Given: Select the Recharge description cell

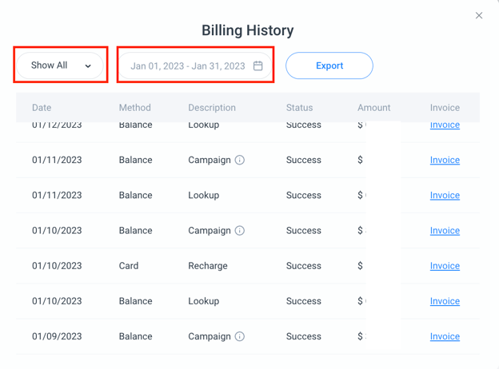Looking at the screenshot, I should 208,265.
